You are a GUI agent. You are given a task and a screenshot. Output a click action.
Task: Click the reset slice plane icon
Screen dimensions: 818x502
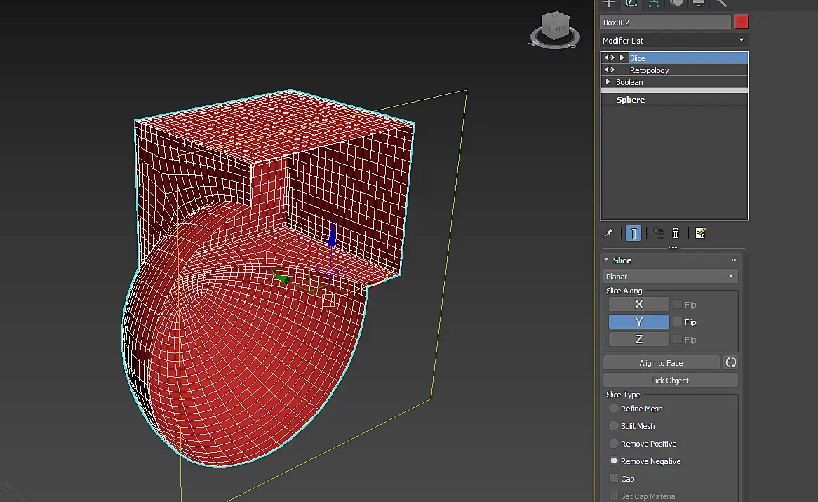pos(730,363)
